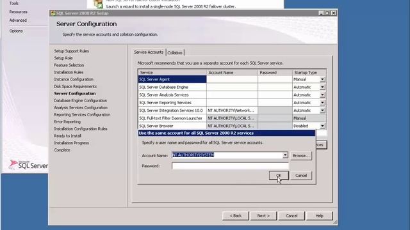This screenshot has height=230, width=410.
Task: Click the Startup Type column header
Action: (x=309, y=72)
